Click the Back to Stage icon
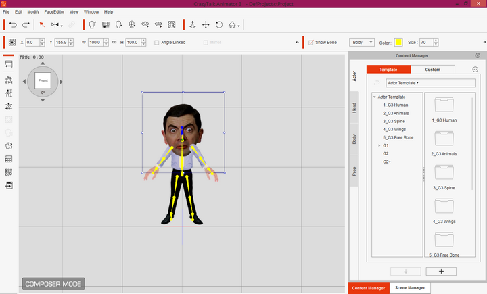Screen dimensions: 487x294 coord(9,64)
